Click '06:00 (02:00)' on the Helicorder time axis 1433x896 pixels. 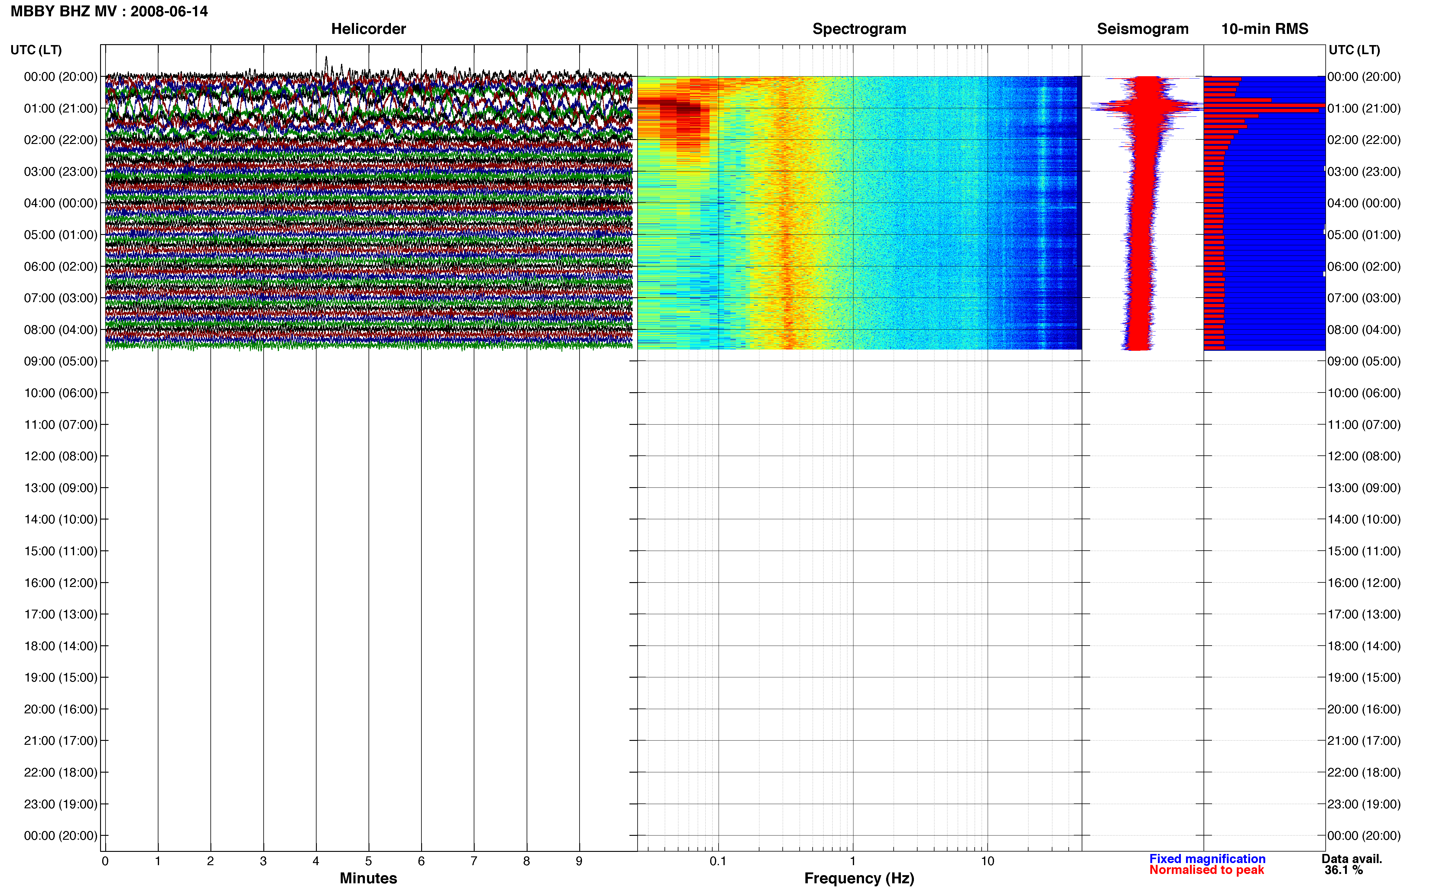click(60, 267)
